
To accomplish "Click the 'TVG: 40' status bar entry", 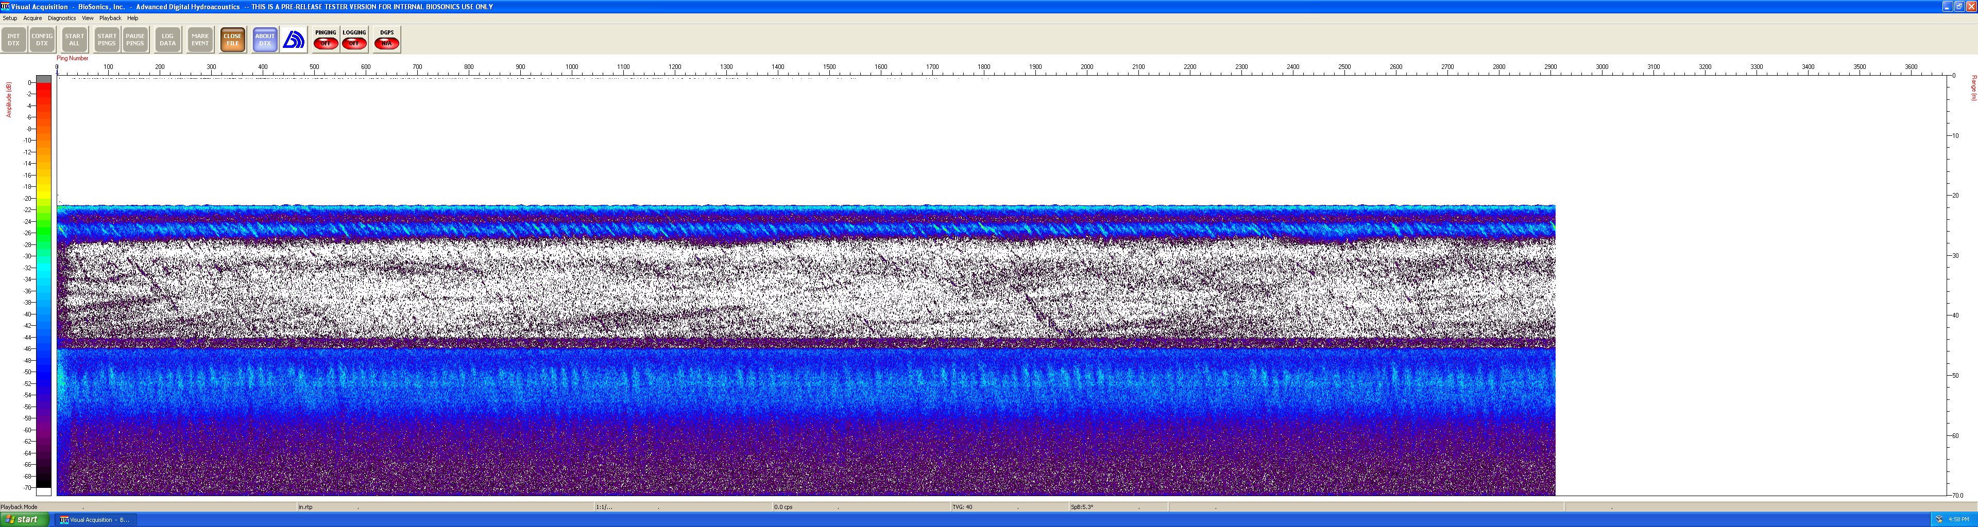I will click(x=962, y=507).
